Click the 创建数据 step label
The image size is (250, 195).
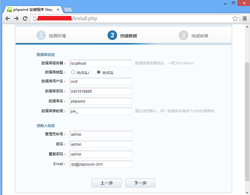click(129, 36)
